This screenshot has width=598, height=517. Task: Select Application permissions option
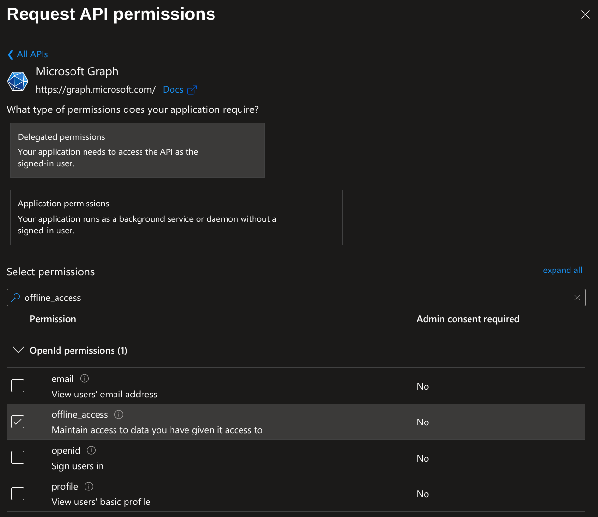pos(176,217)
